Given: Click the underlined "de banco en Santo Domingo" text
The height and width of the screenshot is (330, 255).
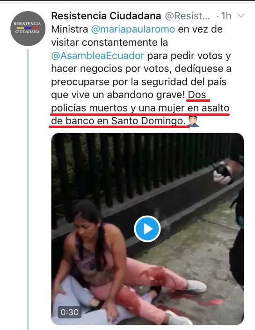Looking at the screenshot, I should pos(118,121).
